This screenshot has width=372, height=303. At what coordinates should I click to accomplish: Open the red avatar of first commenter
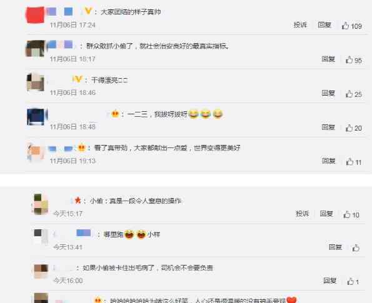pos(35,15)
